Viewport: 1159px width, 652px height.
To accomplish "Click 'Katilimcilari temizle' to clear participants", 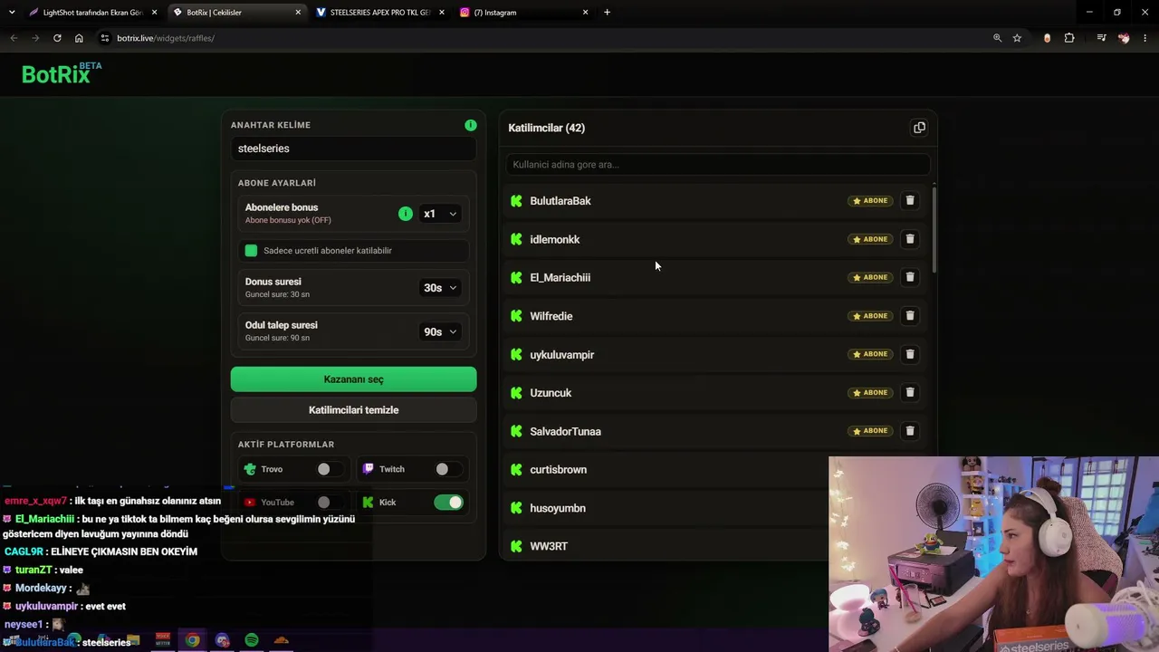I will 353,410.
